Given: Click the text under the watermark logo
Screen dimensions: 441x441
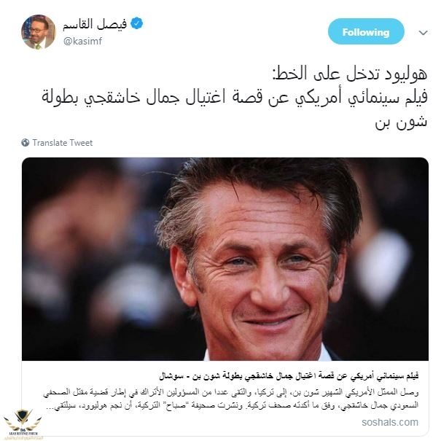Looking at the screenshot, I should click(x=23, y=435).
